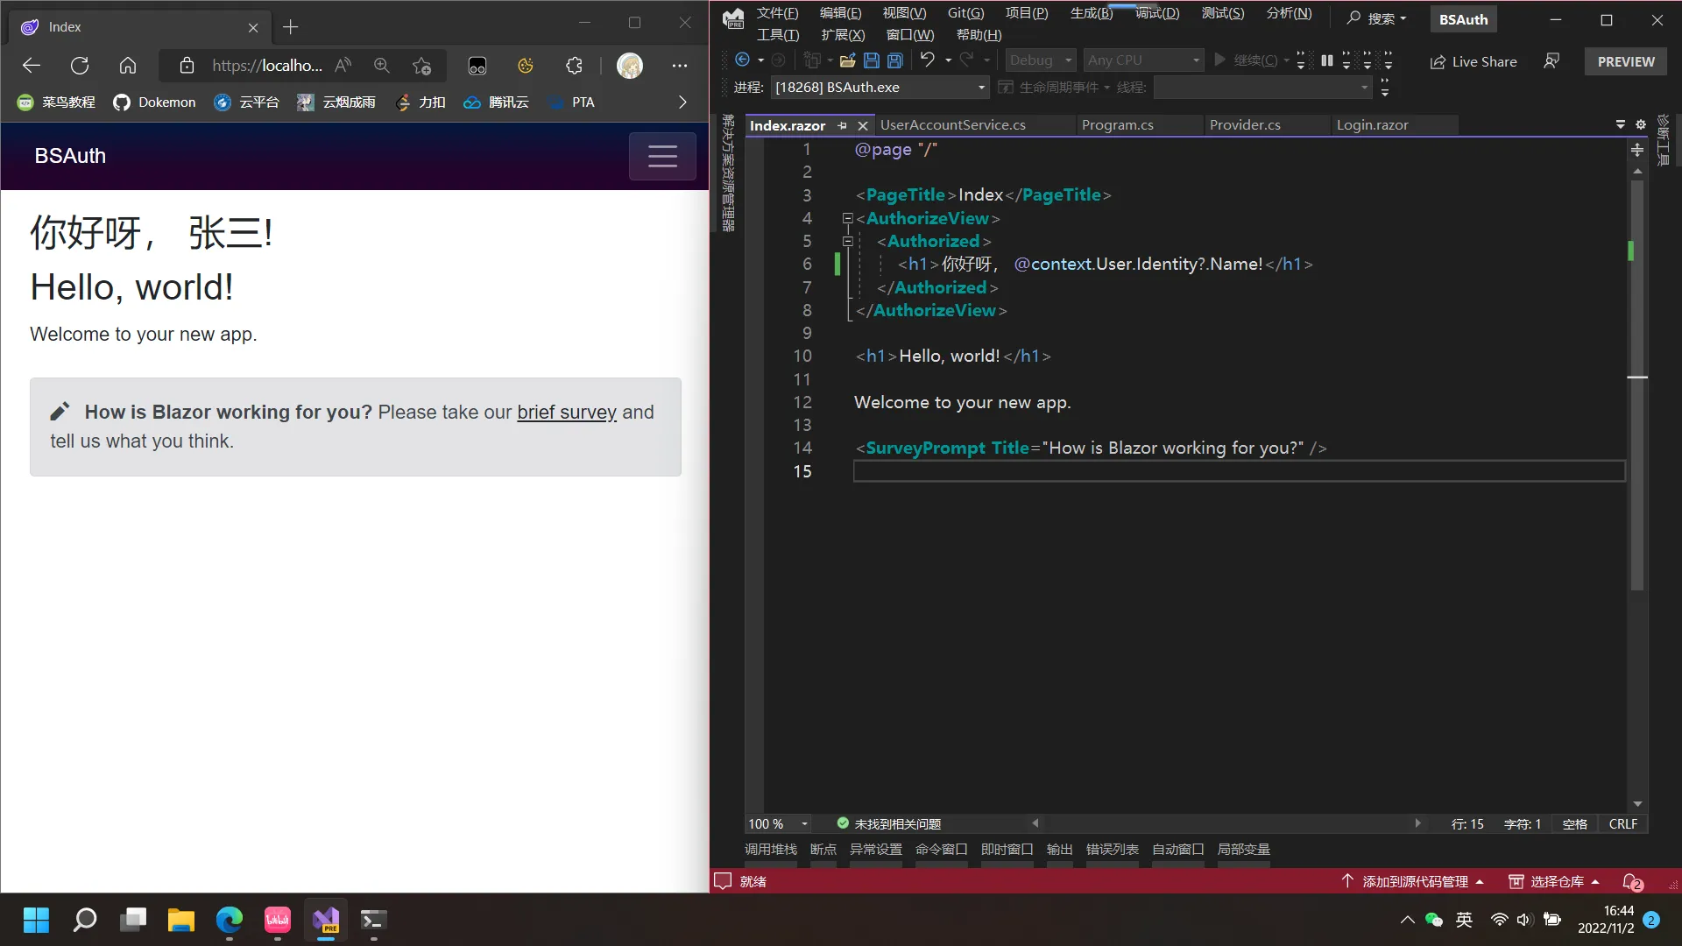
Task: Open Windows Start menu
Action: coord(36,920)
